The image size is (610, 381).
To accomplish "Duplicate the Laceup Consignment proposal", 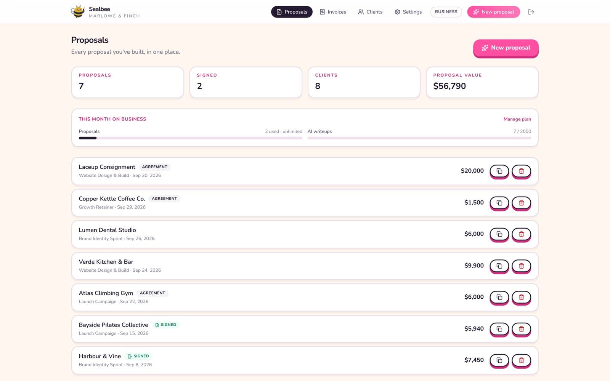I will [x=499, y=171].
